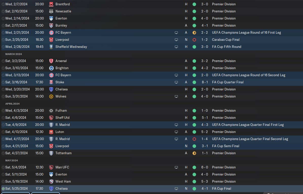Click the Brentford club badge
Viewport: 303px width, 194px height.
(x=51, y=4)
